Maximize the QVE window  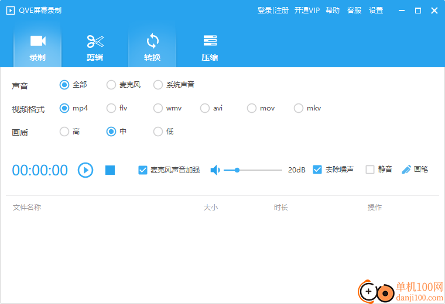[x=417, y=11]
